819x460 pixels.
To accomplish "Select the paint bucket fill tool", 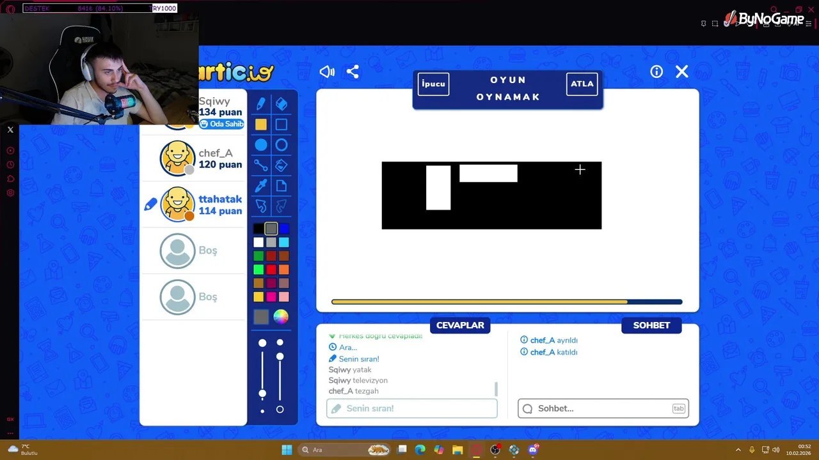I will point(282,165).
